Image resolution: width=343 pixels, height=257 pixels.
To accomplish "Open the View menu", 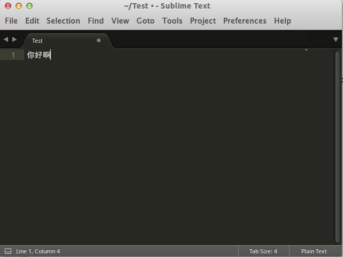I will point(120,21).
